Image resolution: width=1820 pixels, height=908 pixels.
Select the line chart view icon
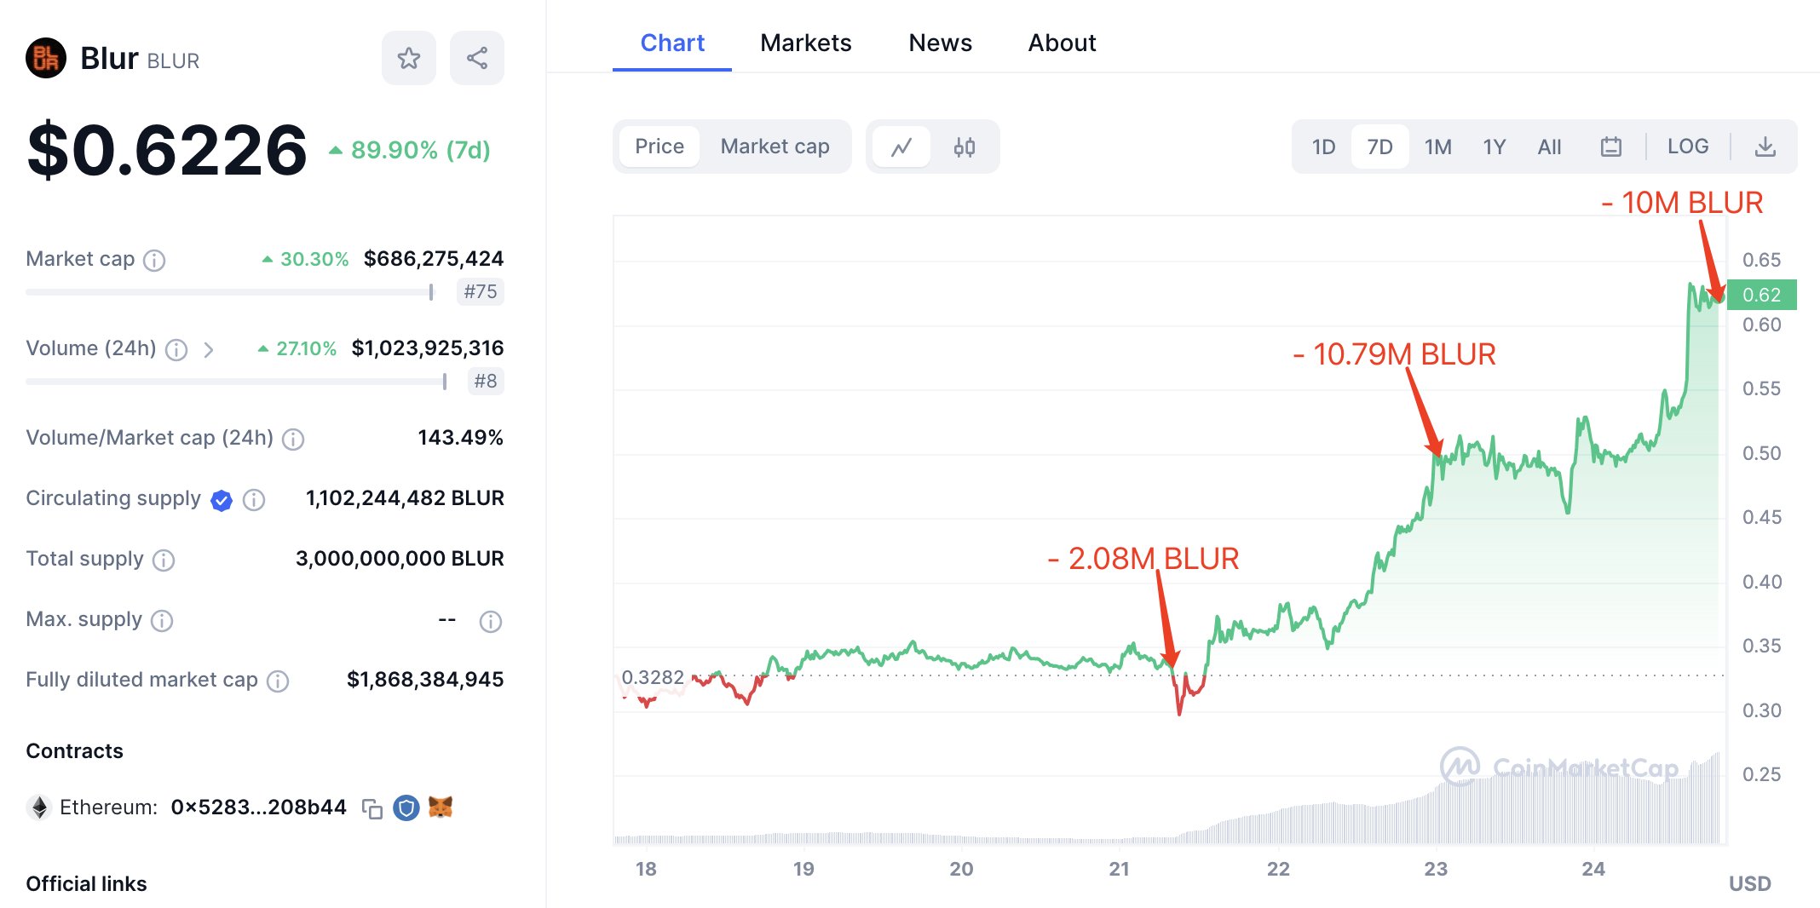pyautogui.click(x=901, y=147)
